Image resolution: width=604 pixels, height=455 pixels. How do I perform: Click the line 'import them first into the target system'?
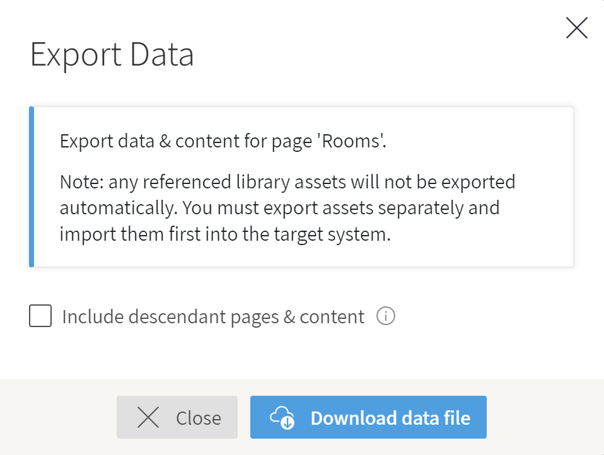(225, 234)
